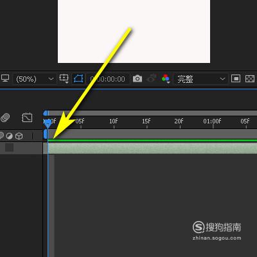The width and height of the screenshot is (257, 257).
Task: Open the (50%) magnification ratio dropdown
Action: click(35, 79)
